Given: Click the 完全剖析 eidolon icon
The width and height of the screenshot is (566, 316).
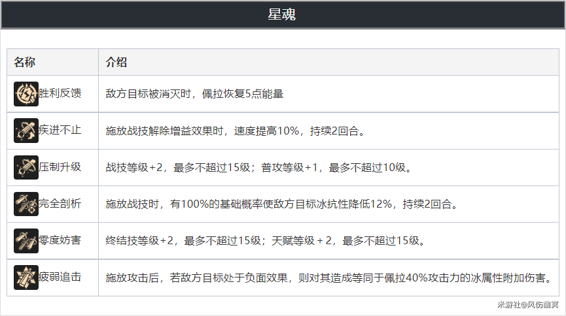Looking at the screenshot, I should click(26, 204).
